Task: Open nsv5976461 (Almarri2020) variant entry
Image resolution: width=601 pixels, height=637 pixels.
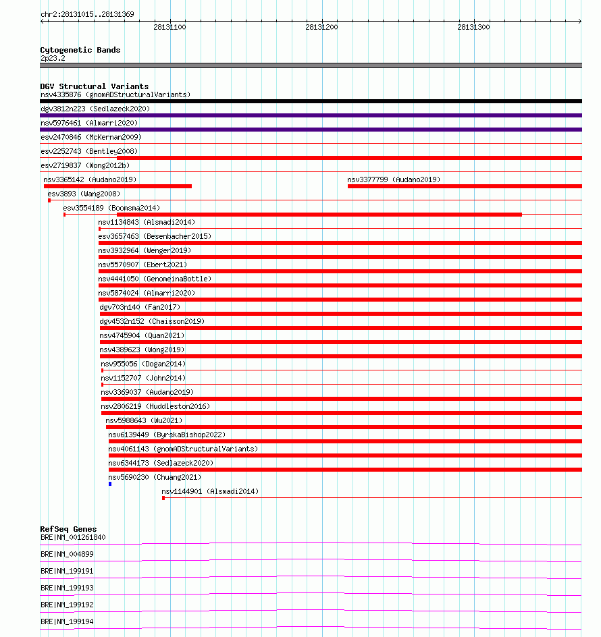Action: point(89,123)
